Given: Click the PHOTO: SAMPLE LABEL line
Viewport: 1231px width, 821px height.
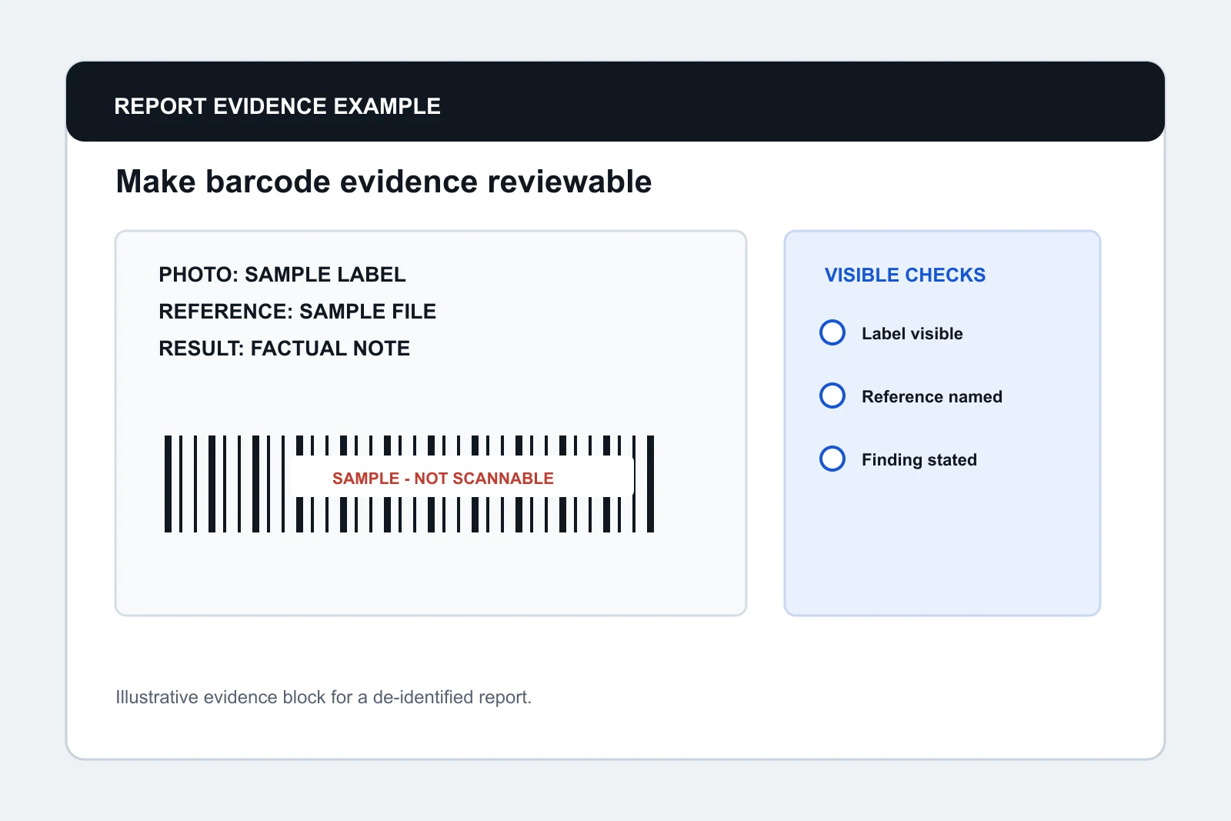Looking at the screenshot, I should point(282,275).
